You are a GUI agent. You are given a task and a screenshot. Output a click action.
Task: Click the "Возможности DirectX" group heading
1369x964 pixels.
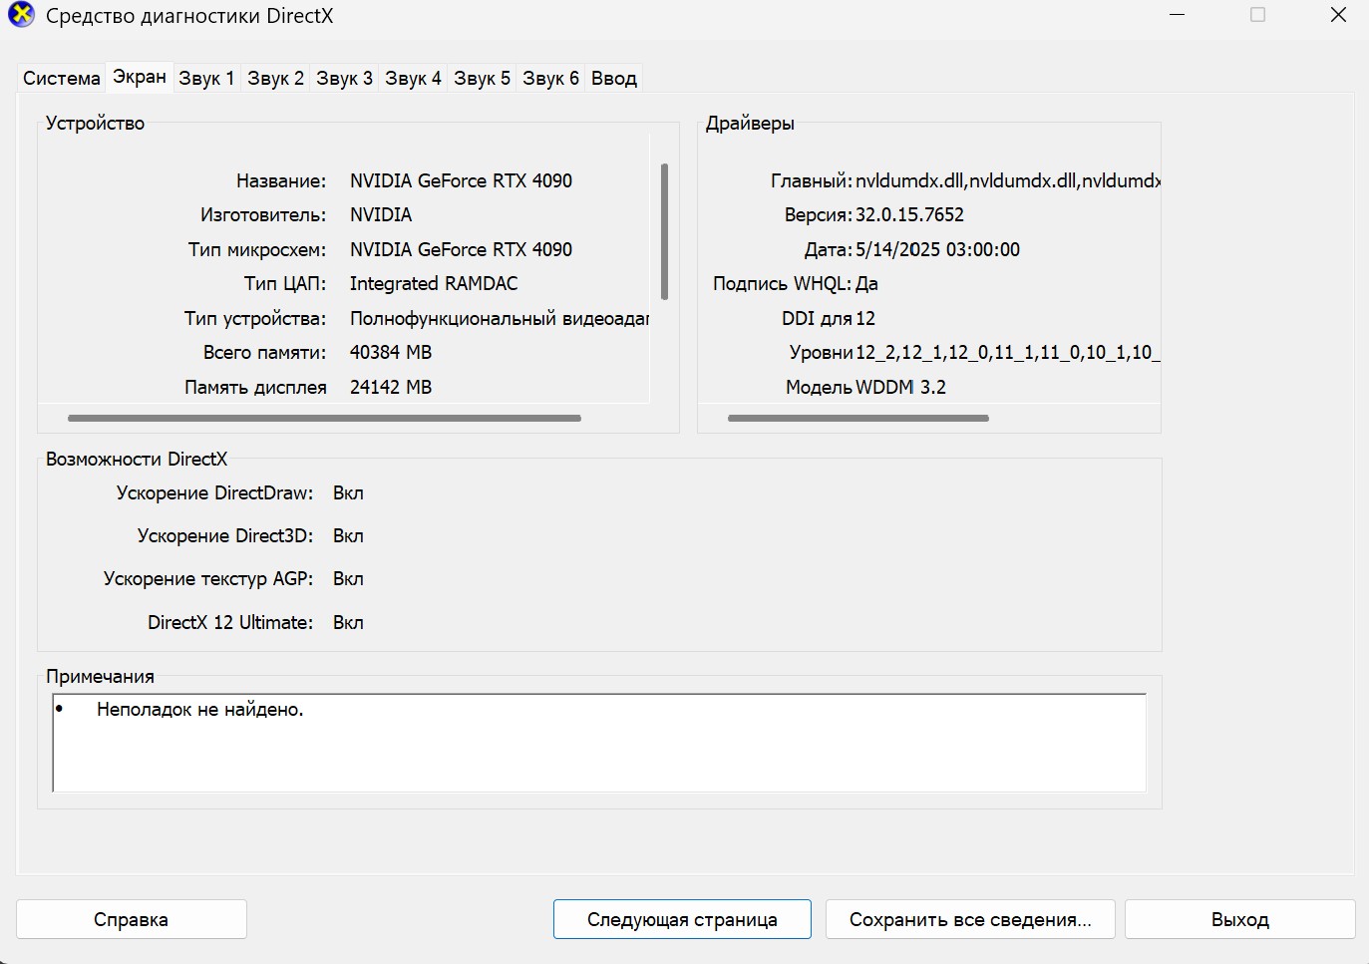tap(137, 459)
